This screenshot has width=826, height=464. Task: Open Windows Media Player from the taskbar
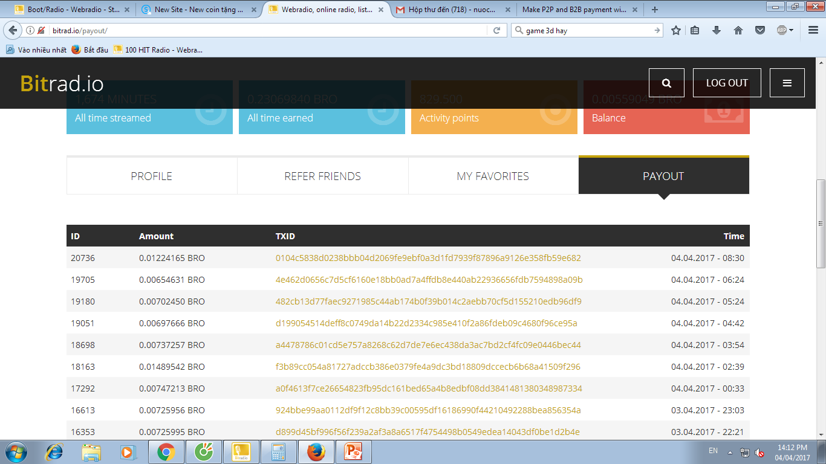(x=128, y=452)
